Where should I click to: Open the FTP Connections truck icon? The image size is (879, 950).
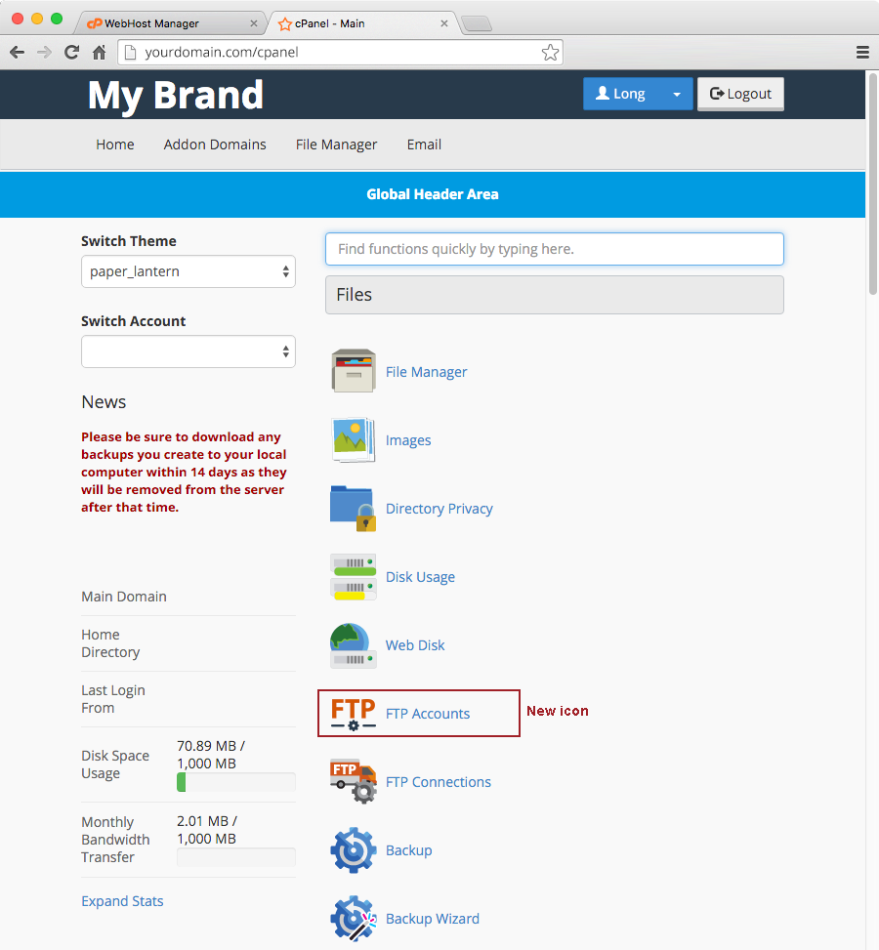coord(353,781)
